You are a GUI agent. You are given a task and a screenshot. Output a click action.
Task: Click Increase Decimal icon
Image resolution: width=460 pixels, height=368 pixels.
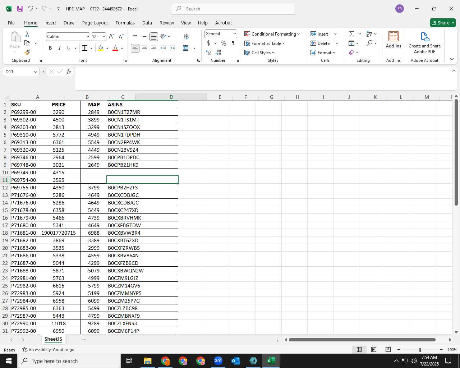[x=209, y=52]
